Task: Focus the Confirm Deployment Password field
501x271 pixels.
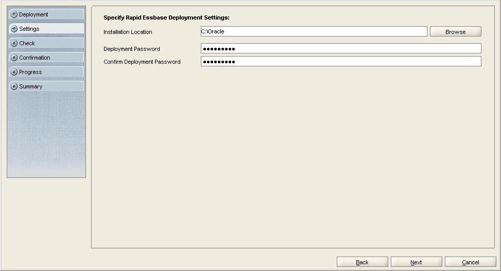Action: pos(341,61)
